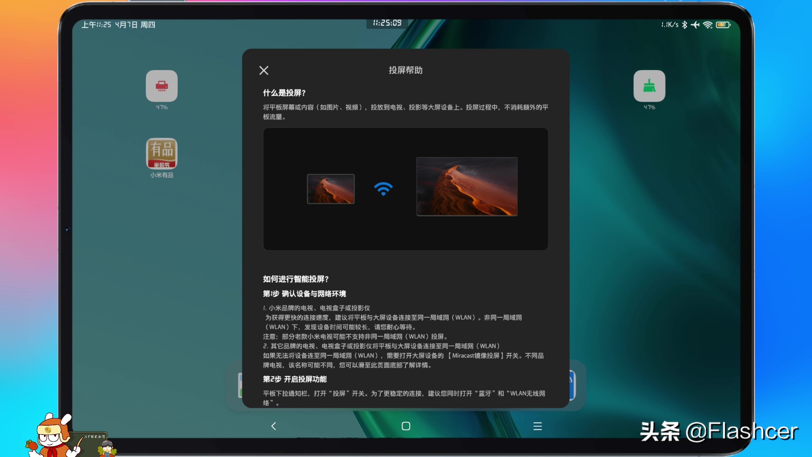Tap the heading 什么是投屏?
This screenshot has width=812, height=457.
(x=284, y=93)
